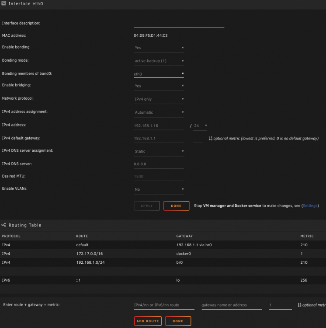326x328 pixels.
Task: Click the Interface eth0 section icon
Action: point(3,3)
